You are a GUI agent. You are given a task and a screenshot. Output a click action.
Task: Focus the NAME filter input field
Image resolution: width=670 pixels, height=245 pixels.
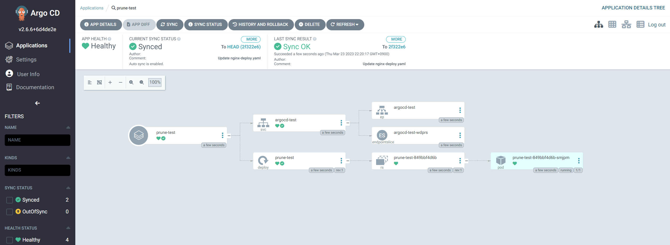click(x=38, y=140)
